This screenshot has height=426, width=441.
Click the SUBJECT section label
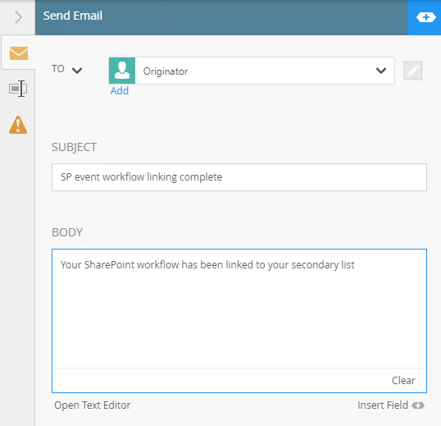coord(74,147)
